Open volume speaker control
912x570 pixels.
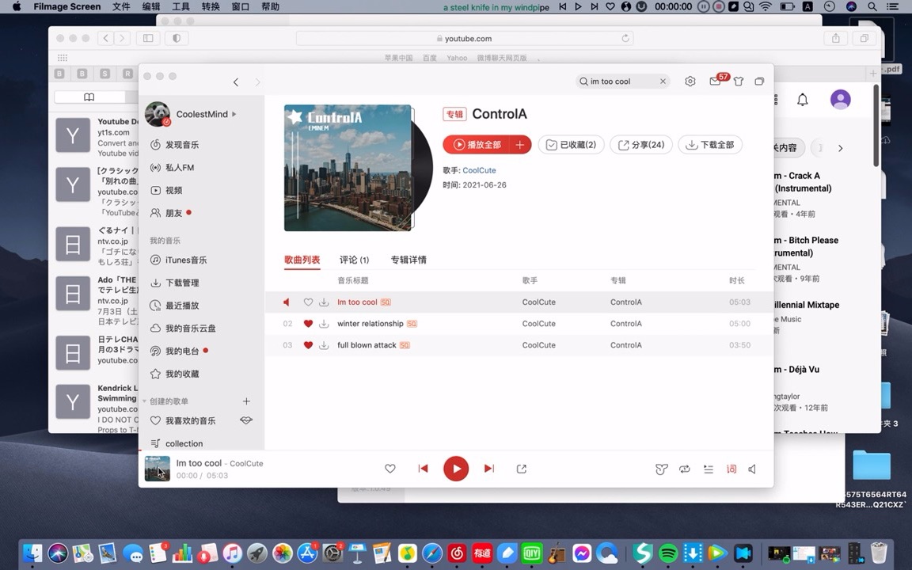click(752, 469)
